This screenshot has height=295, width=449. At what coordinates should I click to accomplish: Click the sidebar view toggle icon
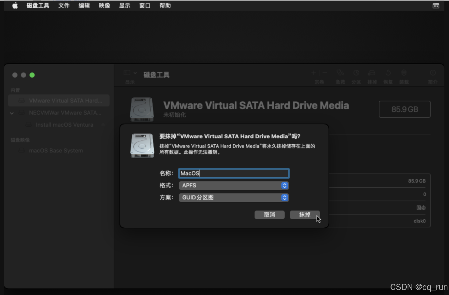tap(127, 73)
